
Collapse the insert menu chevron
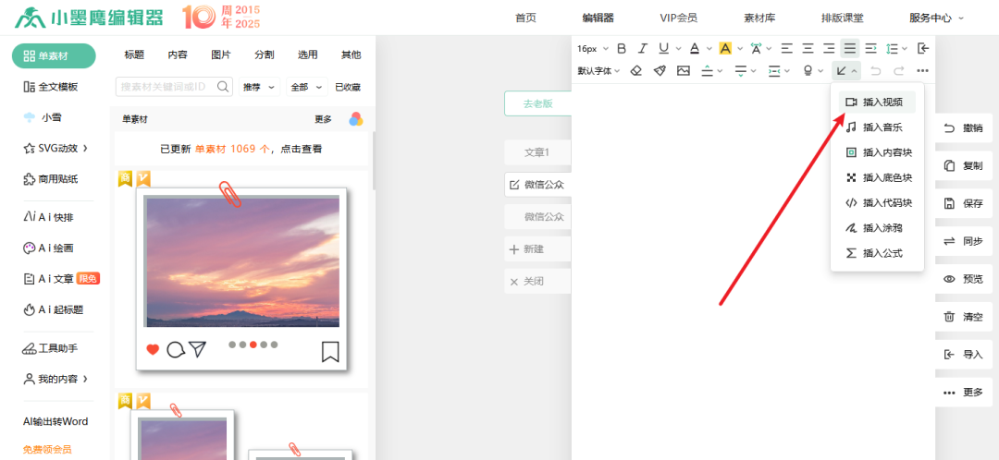click(x=855, y=70)
